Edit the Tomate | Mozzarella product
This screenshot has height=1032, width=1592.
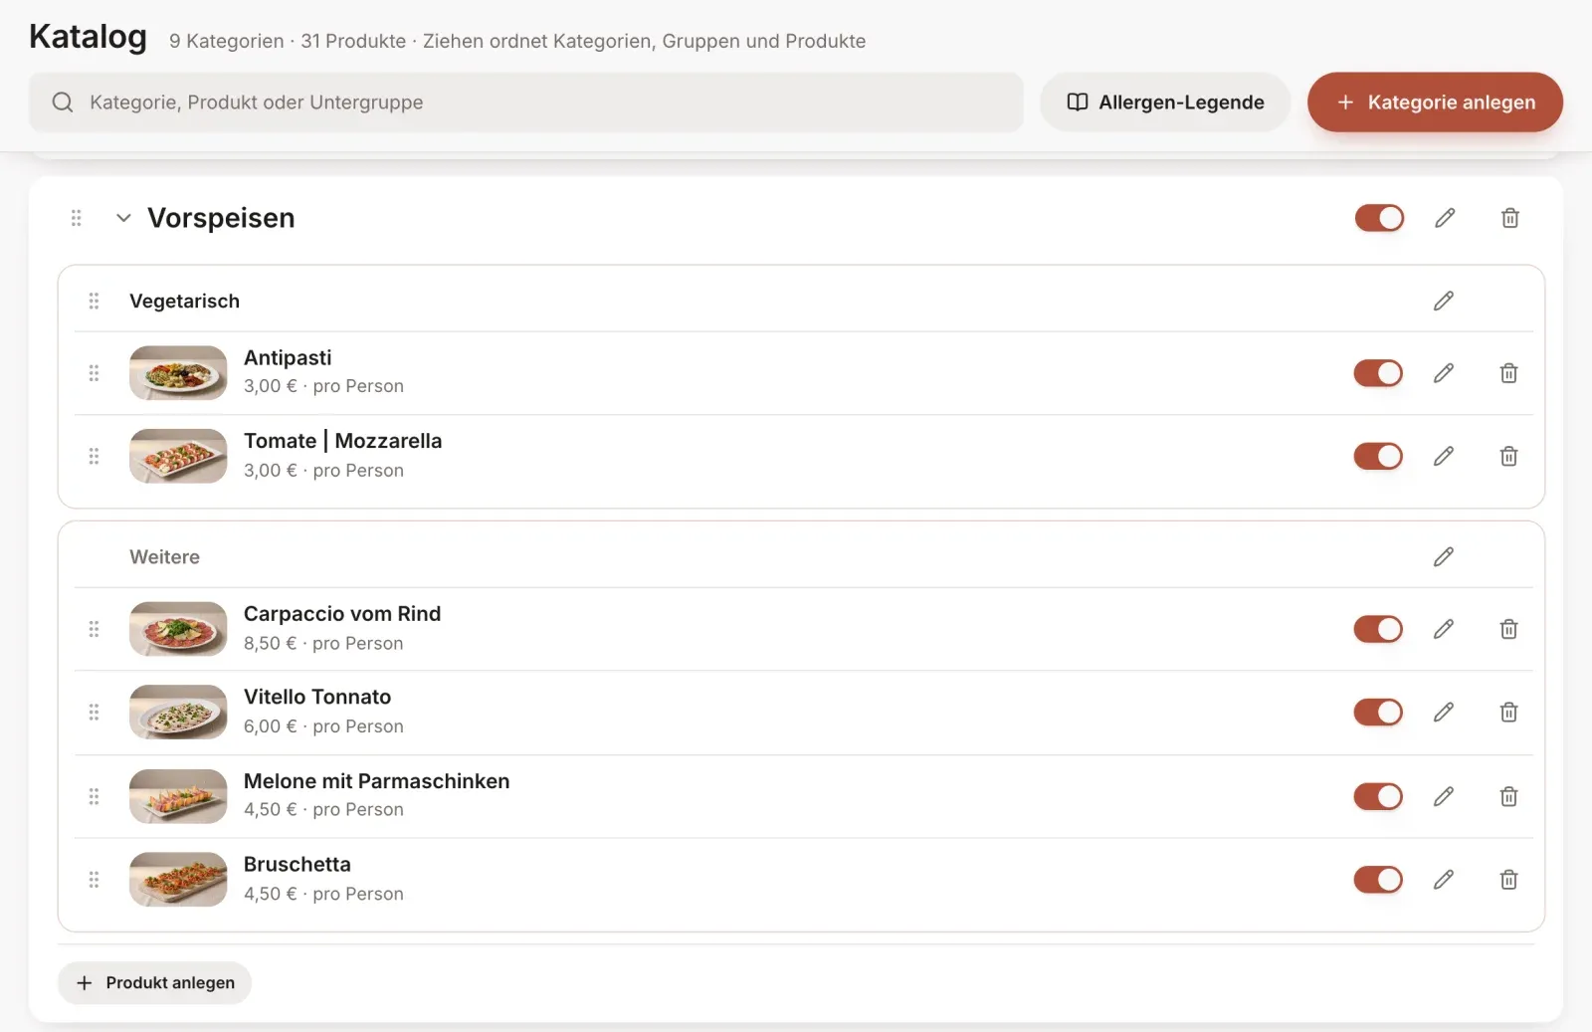[x=1444, y=456]
